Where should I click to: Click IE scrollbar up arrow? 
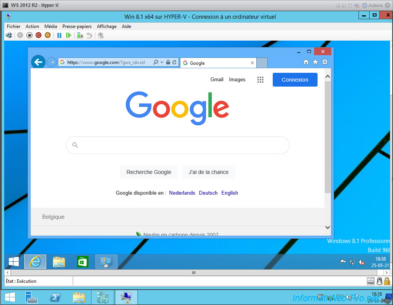tap(327, 77)
